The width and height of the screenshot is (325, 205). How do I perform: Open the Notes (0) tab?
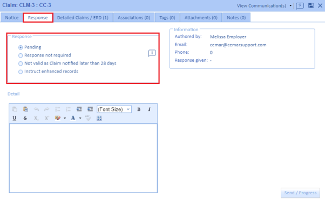236,18
